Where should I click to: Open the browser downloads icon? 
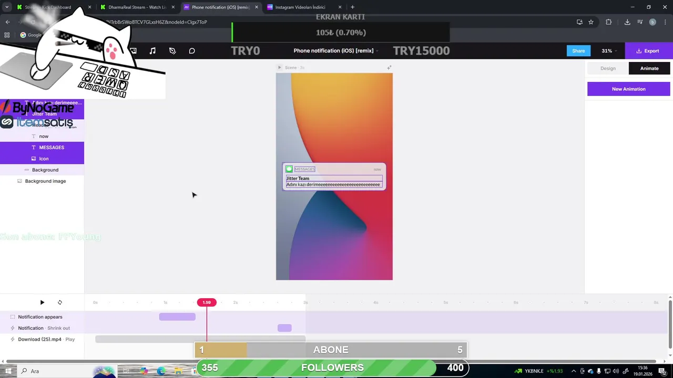(x=627, y=22)
